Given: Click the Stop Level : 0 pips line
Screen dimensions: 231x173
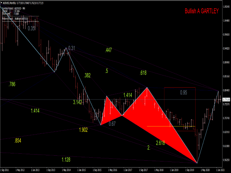Looking at the screenshot, I should (x=11, y=13).
